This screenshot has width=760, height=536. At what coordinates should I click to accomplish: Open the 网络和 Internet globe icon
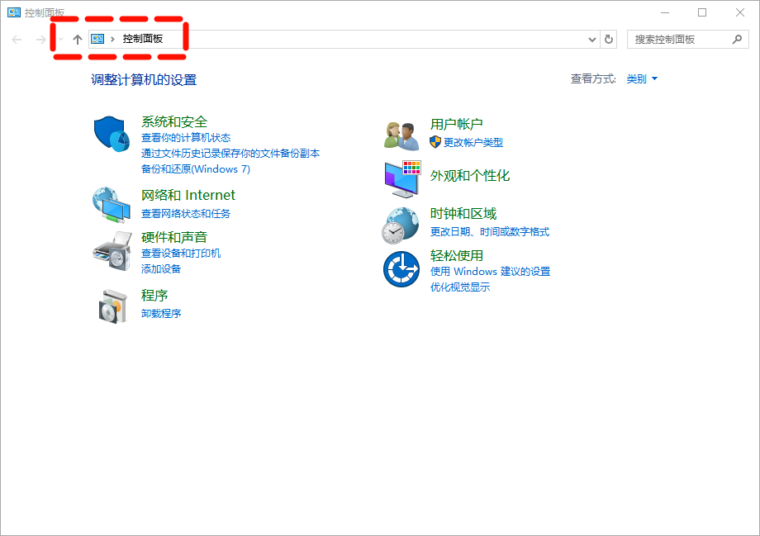(112, 205)
